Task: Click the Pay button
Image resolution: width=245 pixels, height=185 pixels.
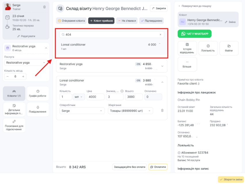Action: click(x=158, y=167)
